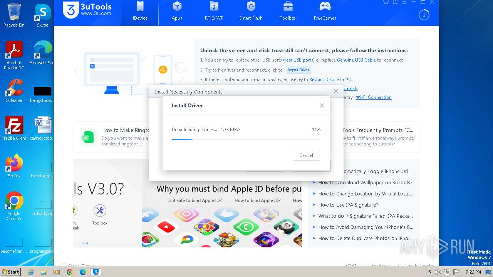Open How to Use IPA Signature article
Image resolution: width=493 pixels, height=277 pixels.
click(x=348, y=205)
